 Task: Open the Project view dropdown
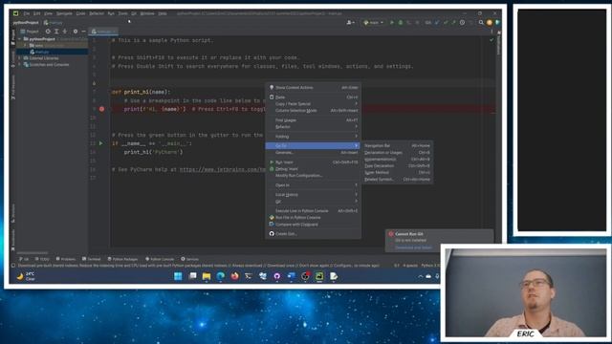coord(30,32)
